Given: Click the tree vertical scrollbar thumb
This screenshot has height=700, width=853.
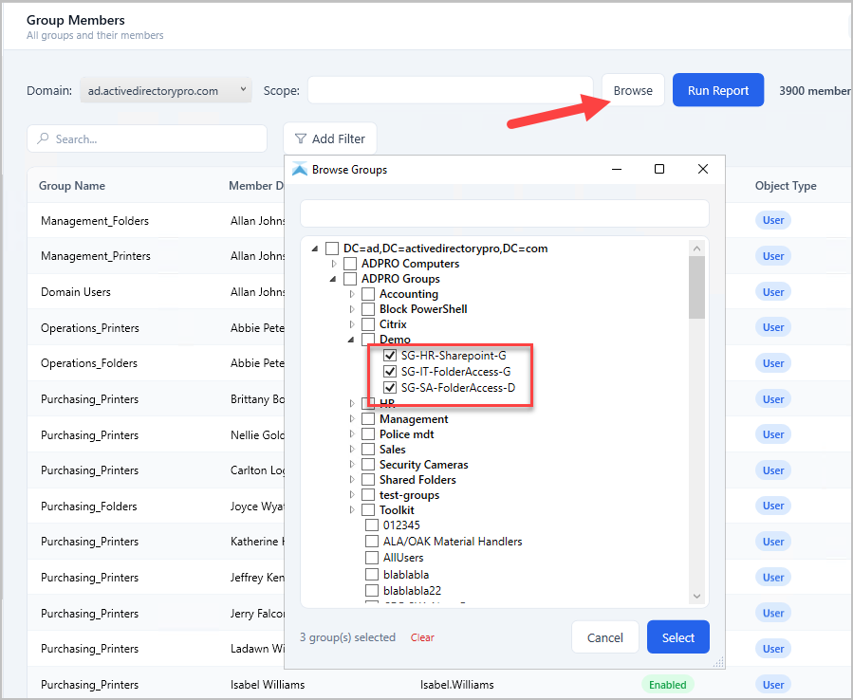Looking at the screenshot, I should [696, 287].
